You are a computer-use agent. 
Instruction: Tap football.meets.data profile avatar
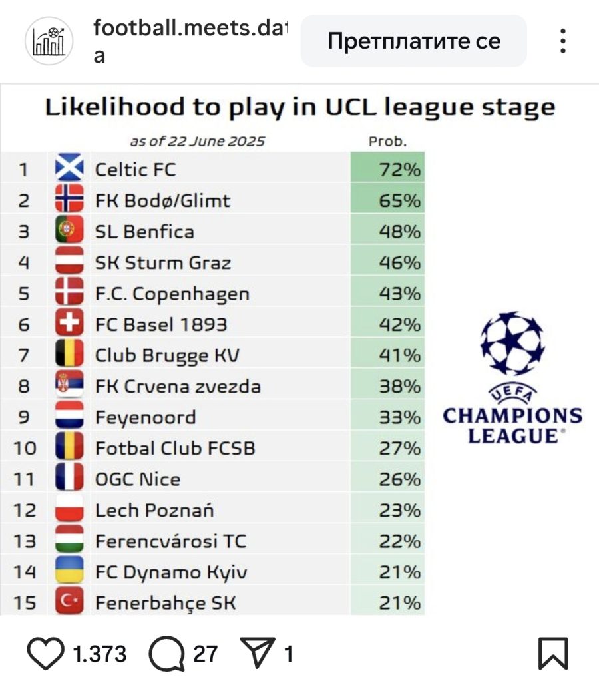tap(49, 41)
